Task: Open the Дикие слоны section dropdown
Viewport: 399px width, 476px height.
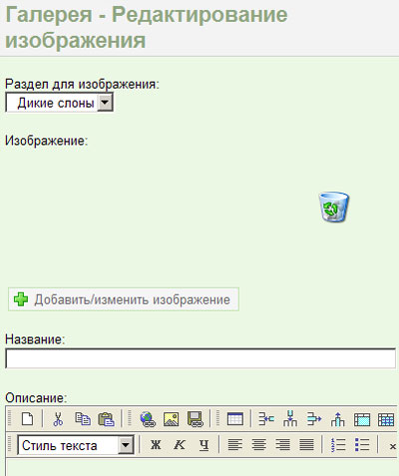Action: pyautogui.click(x=59, y=103)
